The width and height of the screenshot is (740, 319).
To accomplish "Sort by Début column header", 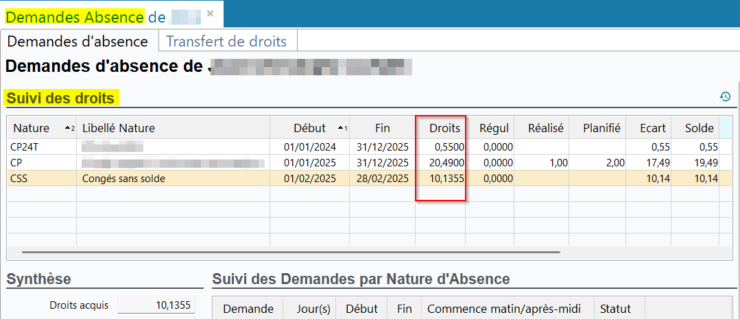I will coord(309,128).
